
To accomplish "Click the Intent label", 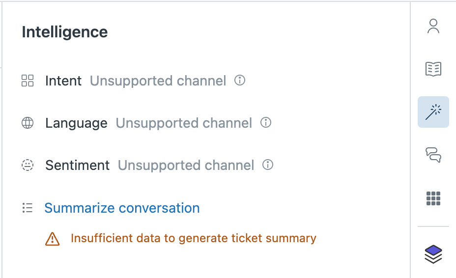I will 63,81.
